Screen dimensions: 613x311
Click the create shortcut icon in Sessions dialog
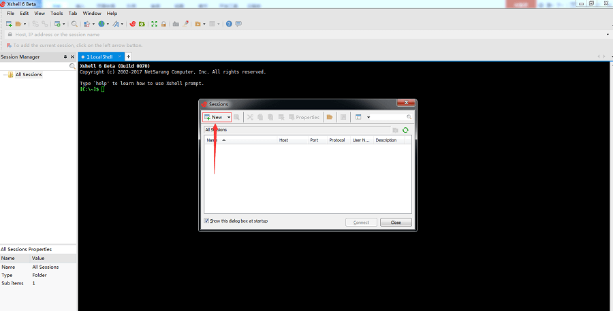pos(343,117)
